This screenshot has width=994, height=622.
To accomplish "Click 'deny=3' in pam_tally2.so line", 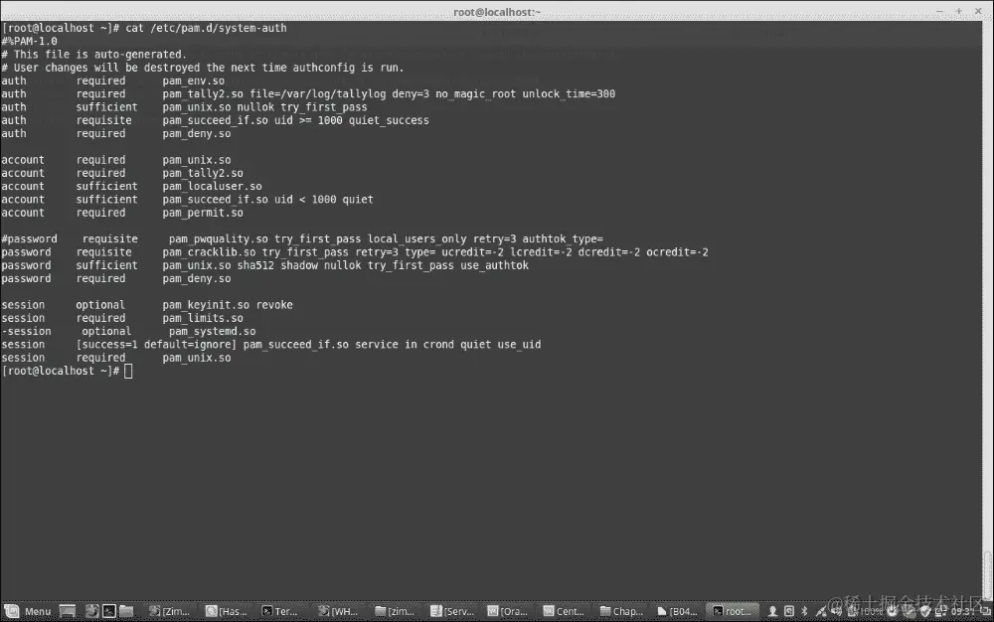I will coord(411,93).
